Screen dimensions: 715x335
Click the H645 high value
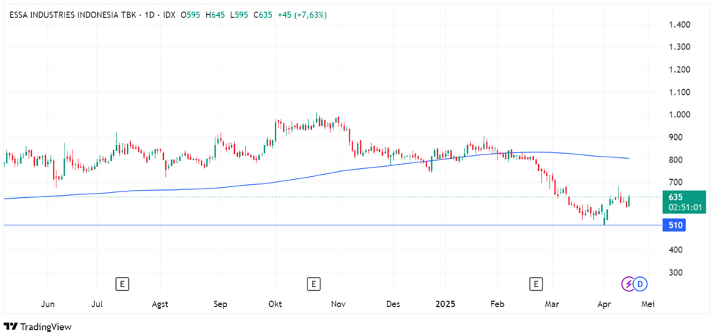coord(215,15)
